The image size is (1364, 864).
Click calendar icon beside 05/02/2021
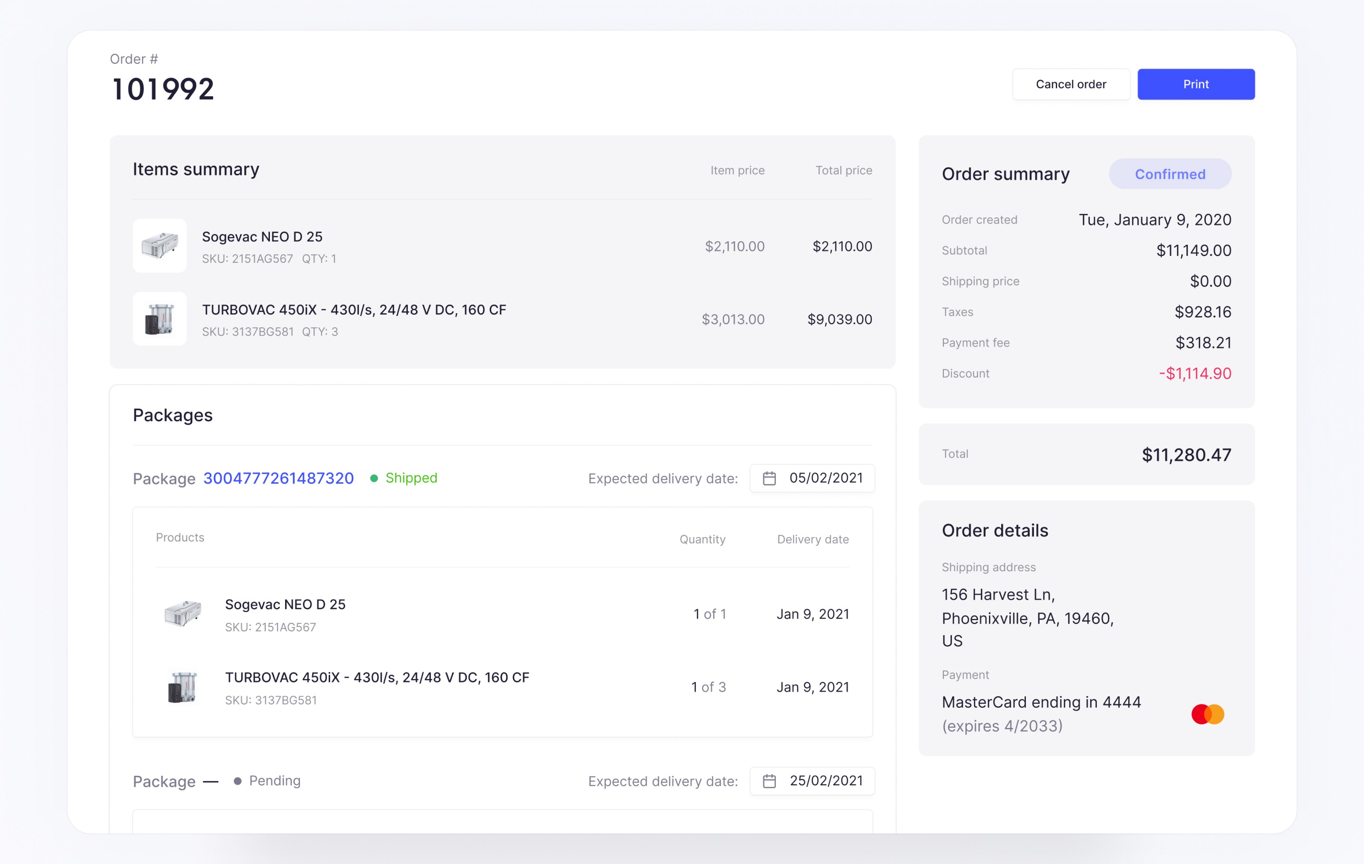click(x=769, y=478)
